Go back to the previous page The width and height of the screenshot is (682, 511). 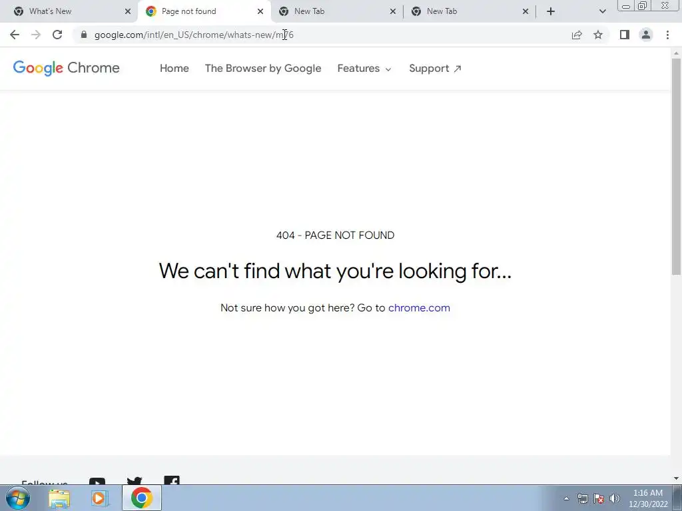15,35
